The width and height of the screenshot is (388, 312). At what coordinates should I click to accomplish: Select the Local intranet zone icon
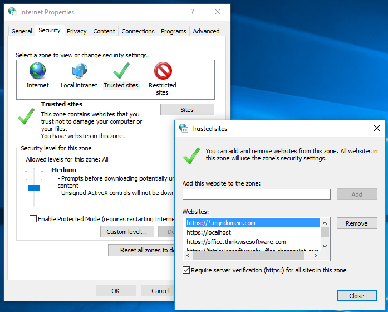[80, 72]
